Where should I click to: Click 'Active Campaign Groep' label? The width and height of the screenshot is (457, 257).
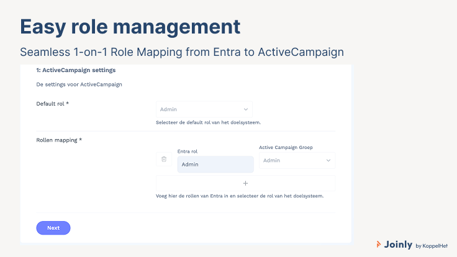pyautogui.click(x=286, y=148)
